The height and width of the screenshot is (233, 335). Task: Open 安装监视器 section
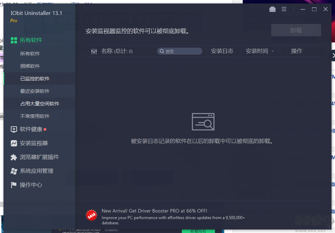pyautogui.click(x=34, y=143)
